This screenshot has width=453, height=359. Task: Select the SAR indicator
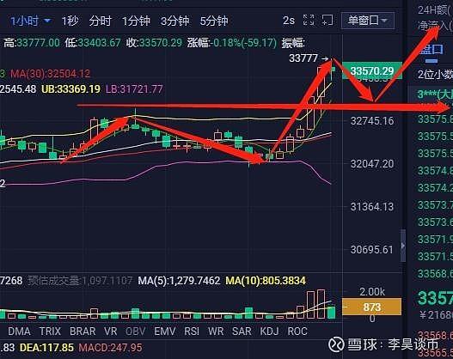click(242, 332)
